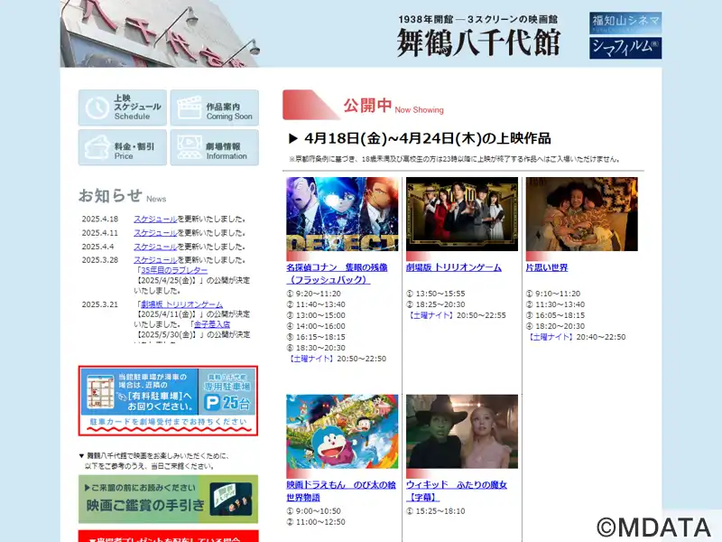The height and width of the screenshot is (542, 722).
Task: Select the Trillion Game 土曜ナイト 20:50~22:55 showing
Action: click(456, 315)
